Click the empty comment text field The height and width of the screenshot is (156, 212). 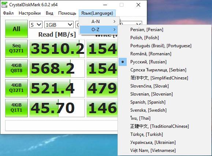(62, 126)
